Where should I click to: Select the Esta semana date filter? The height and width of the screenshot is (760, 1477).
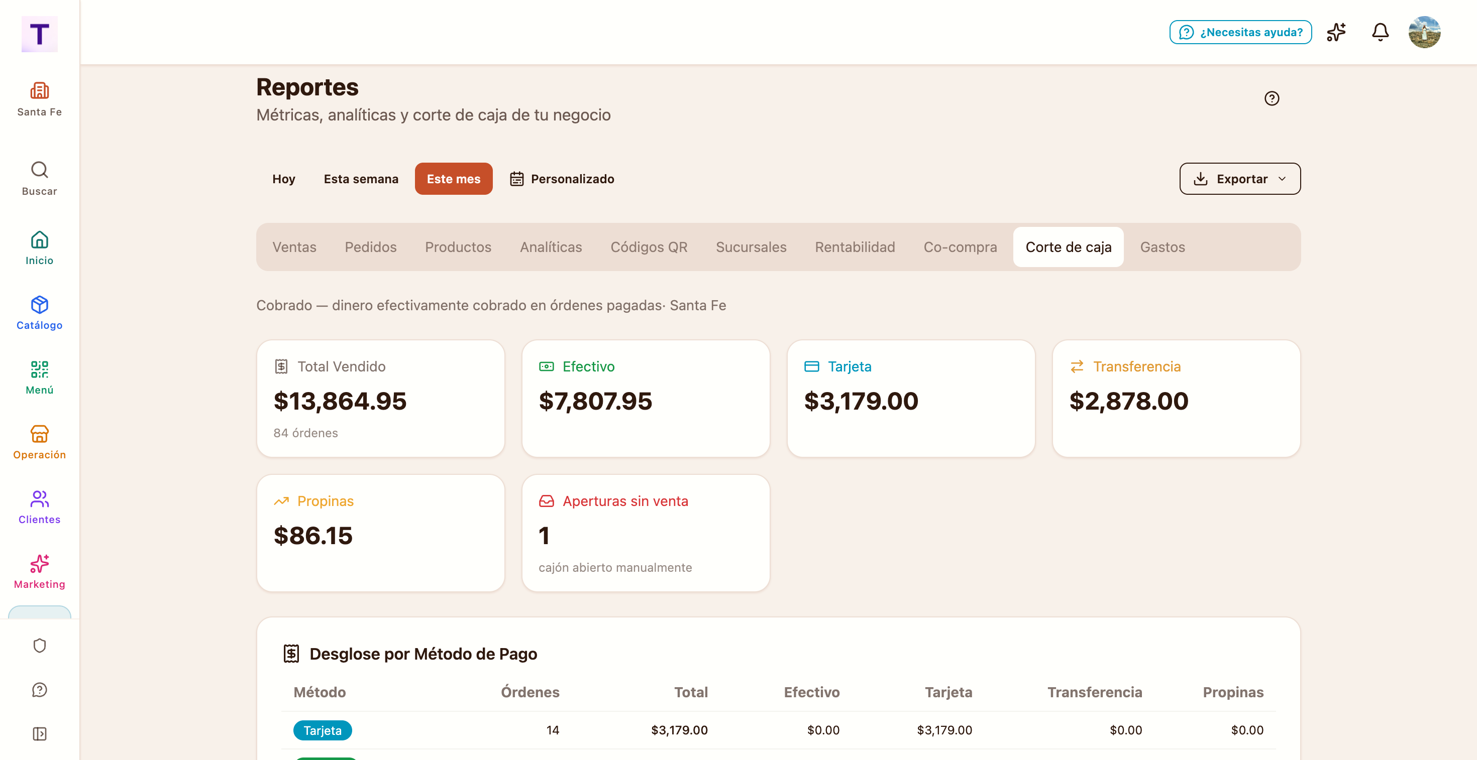coord(361,179)
